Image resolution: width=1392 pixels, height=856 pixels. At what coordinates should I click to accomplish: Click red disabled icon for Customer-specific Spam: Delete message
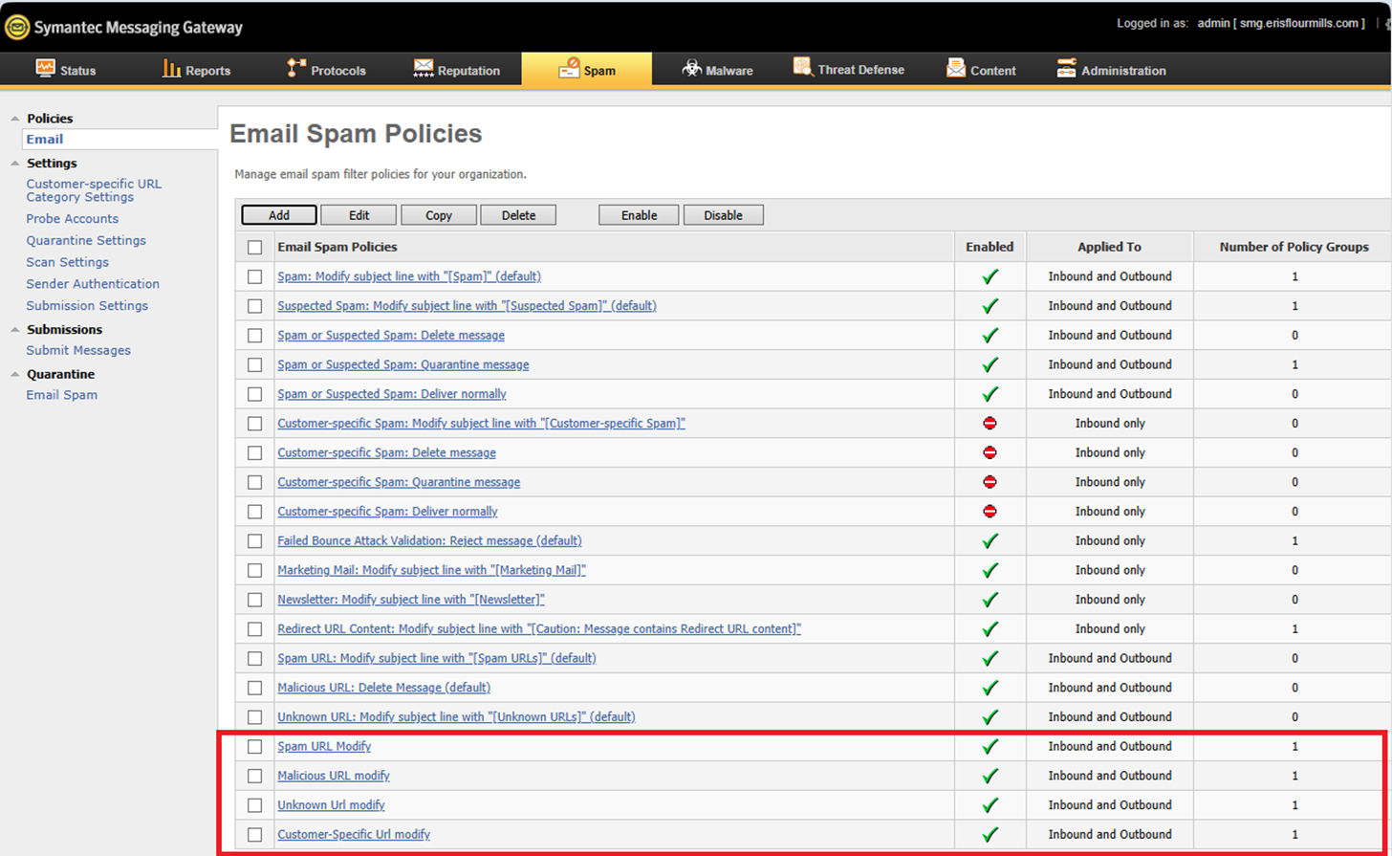pyautogui.click(x=990, y=452)
